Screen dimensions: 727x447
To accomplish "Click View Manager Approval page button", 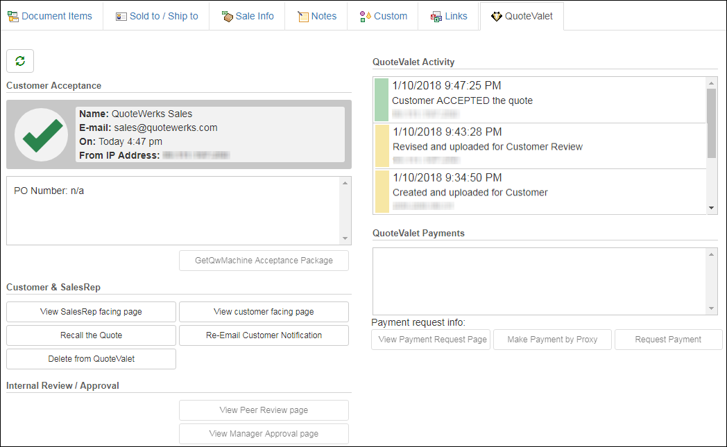I will pos(264,434).
